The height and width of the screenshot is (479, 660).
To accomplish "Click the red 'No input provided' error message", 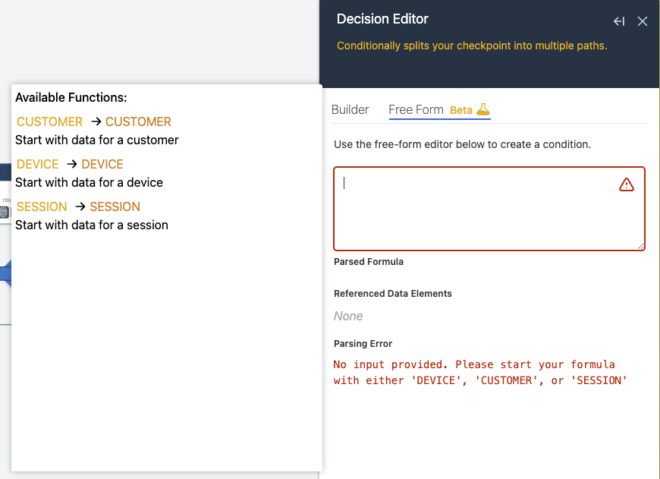I will click(x=480, y=373).
